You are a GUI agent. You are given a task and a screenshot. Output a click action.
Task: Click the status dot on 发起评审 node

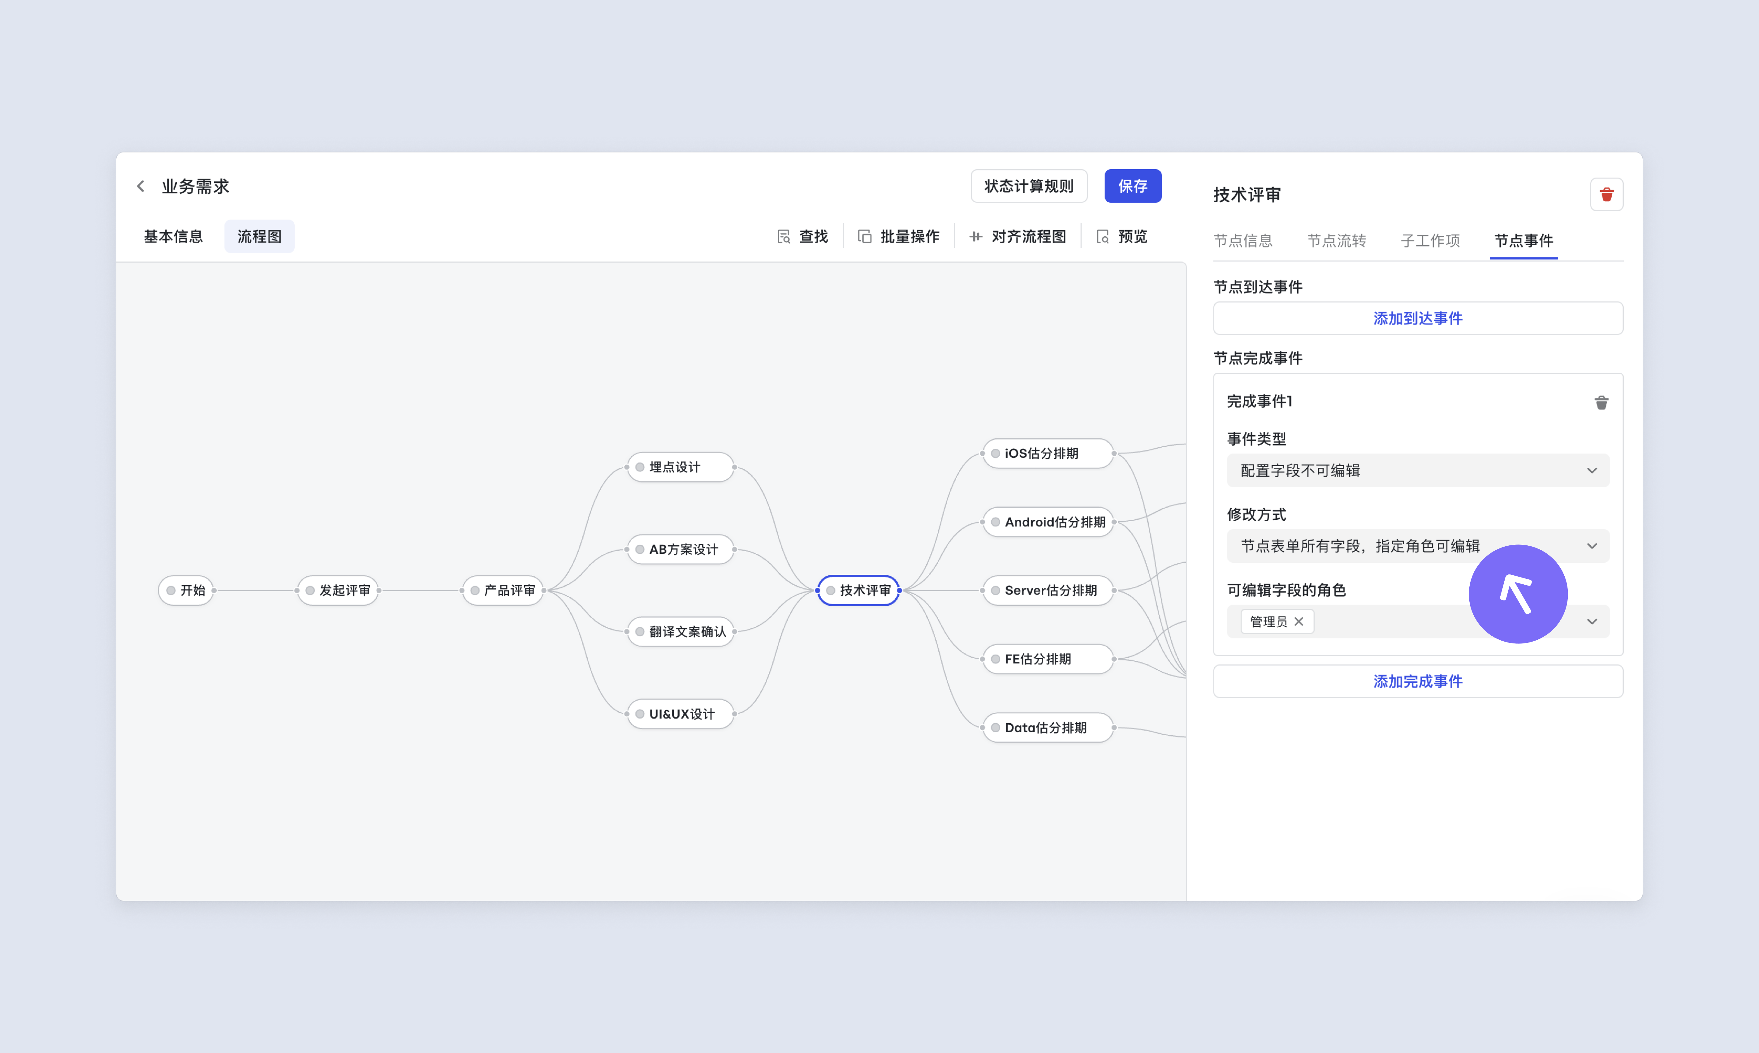pyautogui.click(x=310, y=590)
